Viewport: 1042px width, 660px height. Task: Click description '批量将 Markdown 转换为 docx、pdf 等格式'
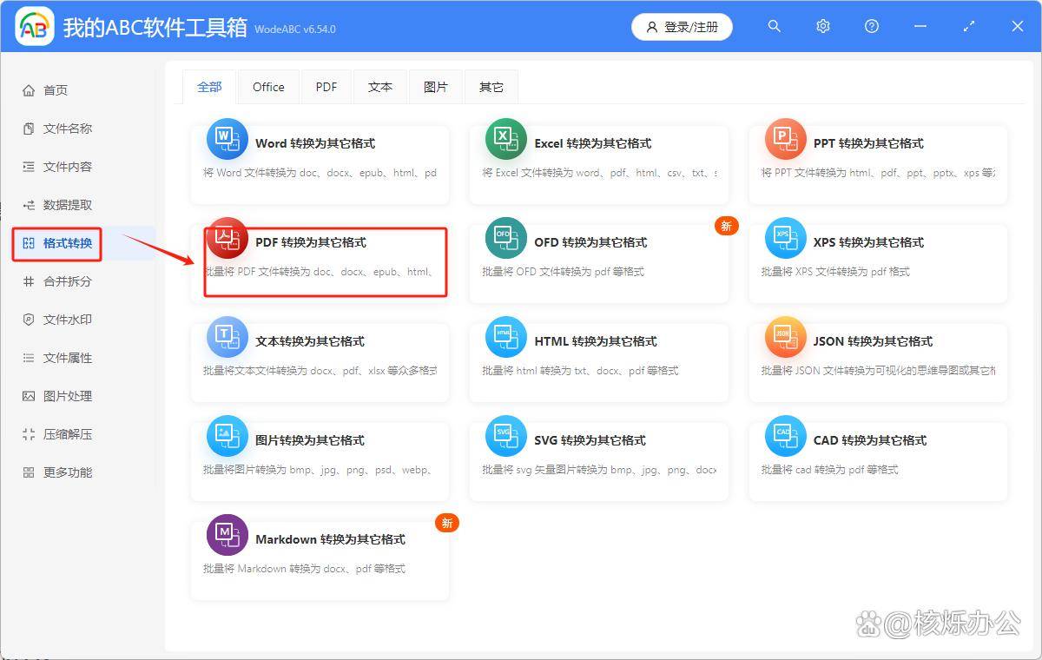pos(305,569)
